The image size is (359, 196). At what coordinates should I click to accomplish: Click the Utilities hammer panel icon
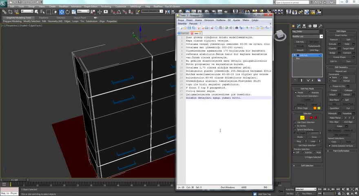point(321,25)
